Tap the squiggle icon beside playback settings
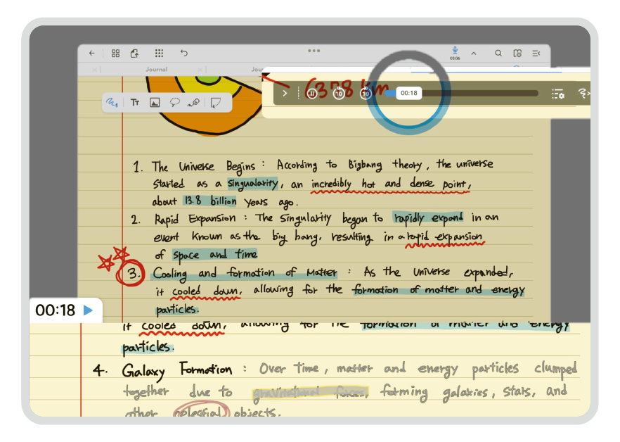The width and height of the screenshot is (620, 442). [x=583, y=94]
